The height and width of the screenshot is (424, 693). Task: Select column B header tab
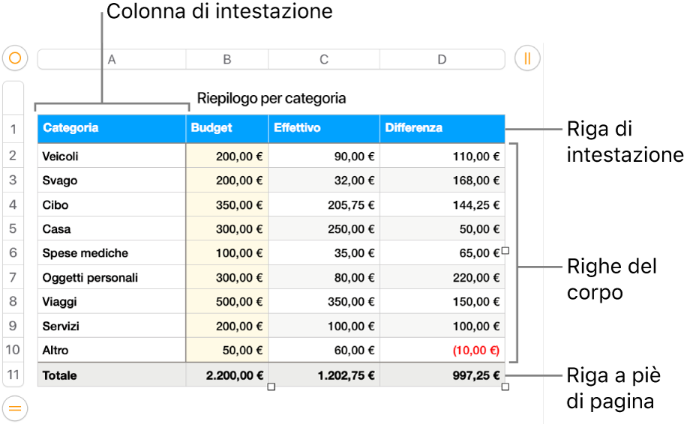pyautogui.click(x=227, y=59)
